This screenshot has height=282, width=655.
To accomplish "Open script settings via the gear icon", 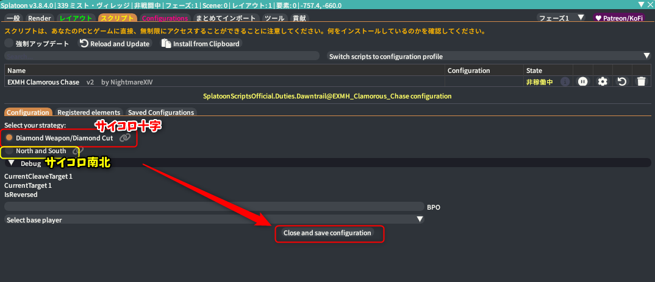I will coord(603,81).
